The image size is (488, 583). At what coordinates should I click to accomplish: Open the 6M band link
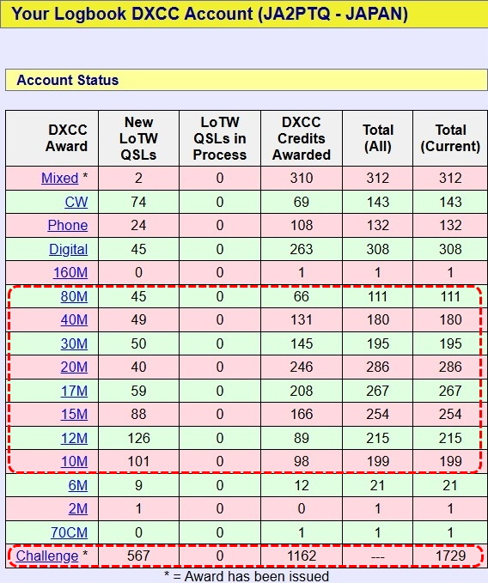77,485
